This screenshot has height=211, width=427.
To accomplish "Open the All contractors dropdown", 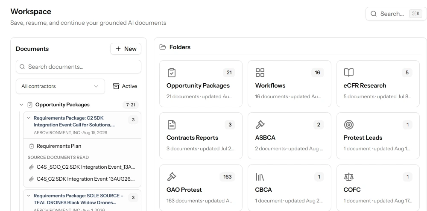I will [x=60, y=86].
